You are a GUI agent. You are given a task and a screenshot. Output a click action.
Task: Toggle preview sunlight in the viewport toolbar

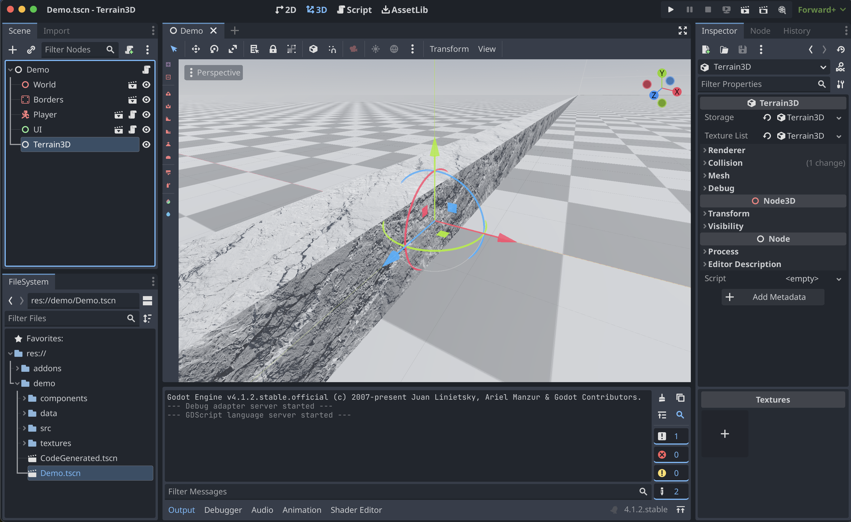376,49
